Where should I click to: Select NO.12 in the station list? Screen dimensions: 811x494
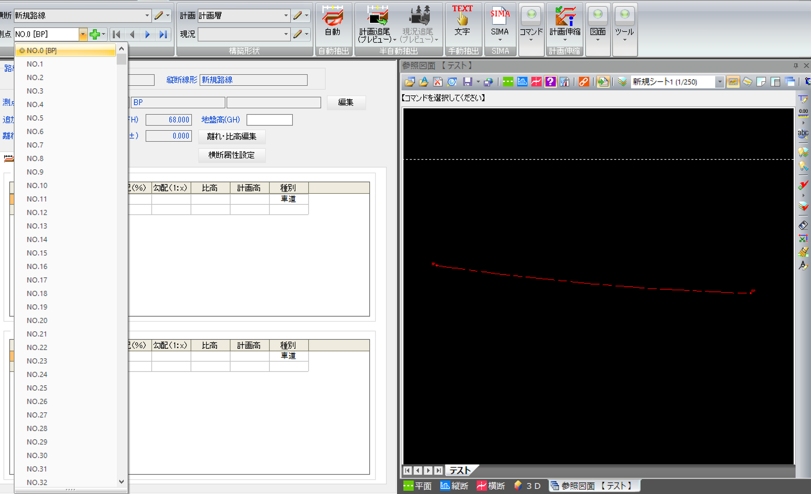(x=65, y=212)
